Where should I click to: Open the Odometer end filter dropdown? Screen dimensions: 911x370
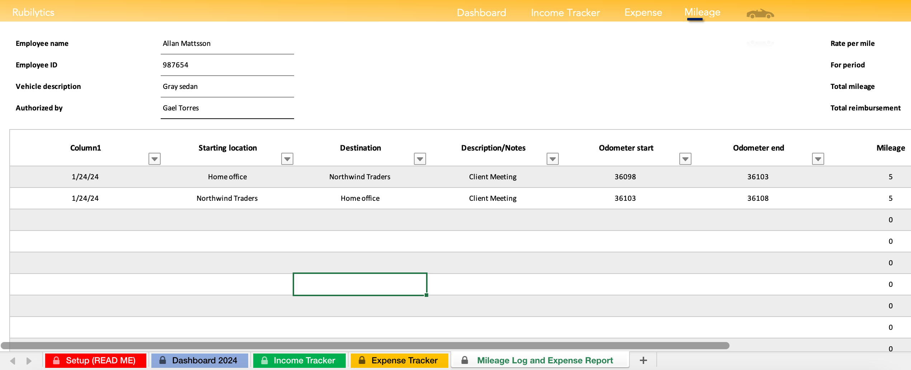click(x=817, y=158)
